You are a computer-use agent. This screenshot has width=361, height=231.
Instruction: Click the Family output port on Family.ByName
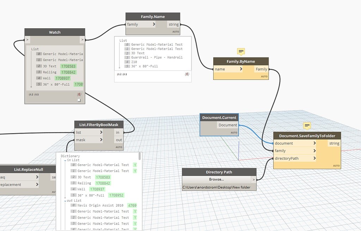(265, 69)
